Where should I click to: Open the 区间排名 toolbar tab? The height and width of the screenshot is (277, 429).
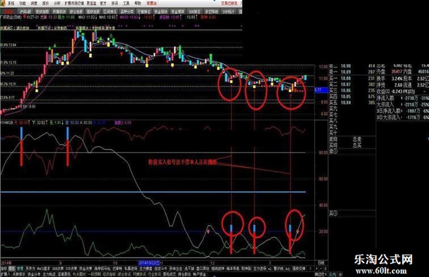coord(110,12)
